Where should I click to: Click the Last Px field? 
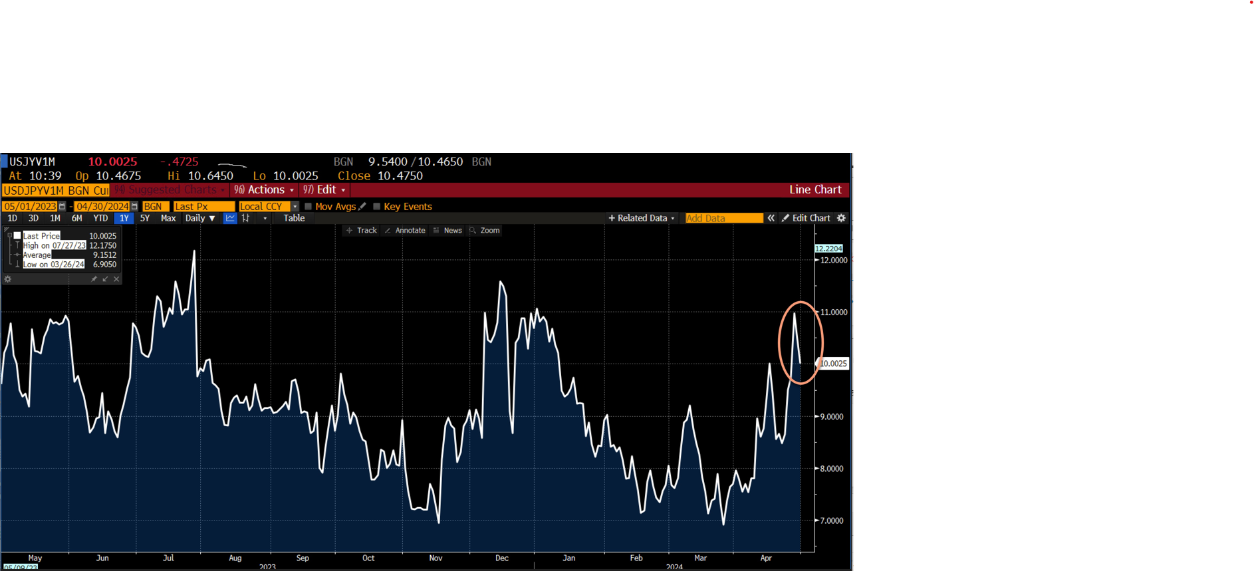(x=204, y=207)
